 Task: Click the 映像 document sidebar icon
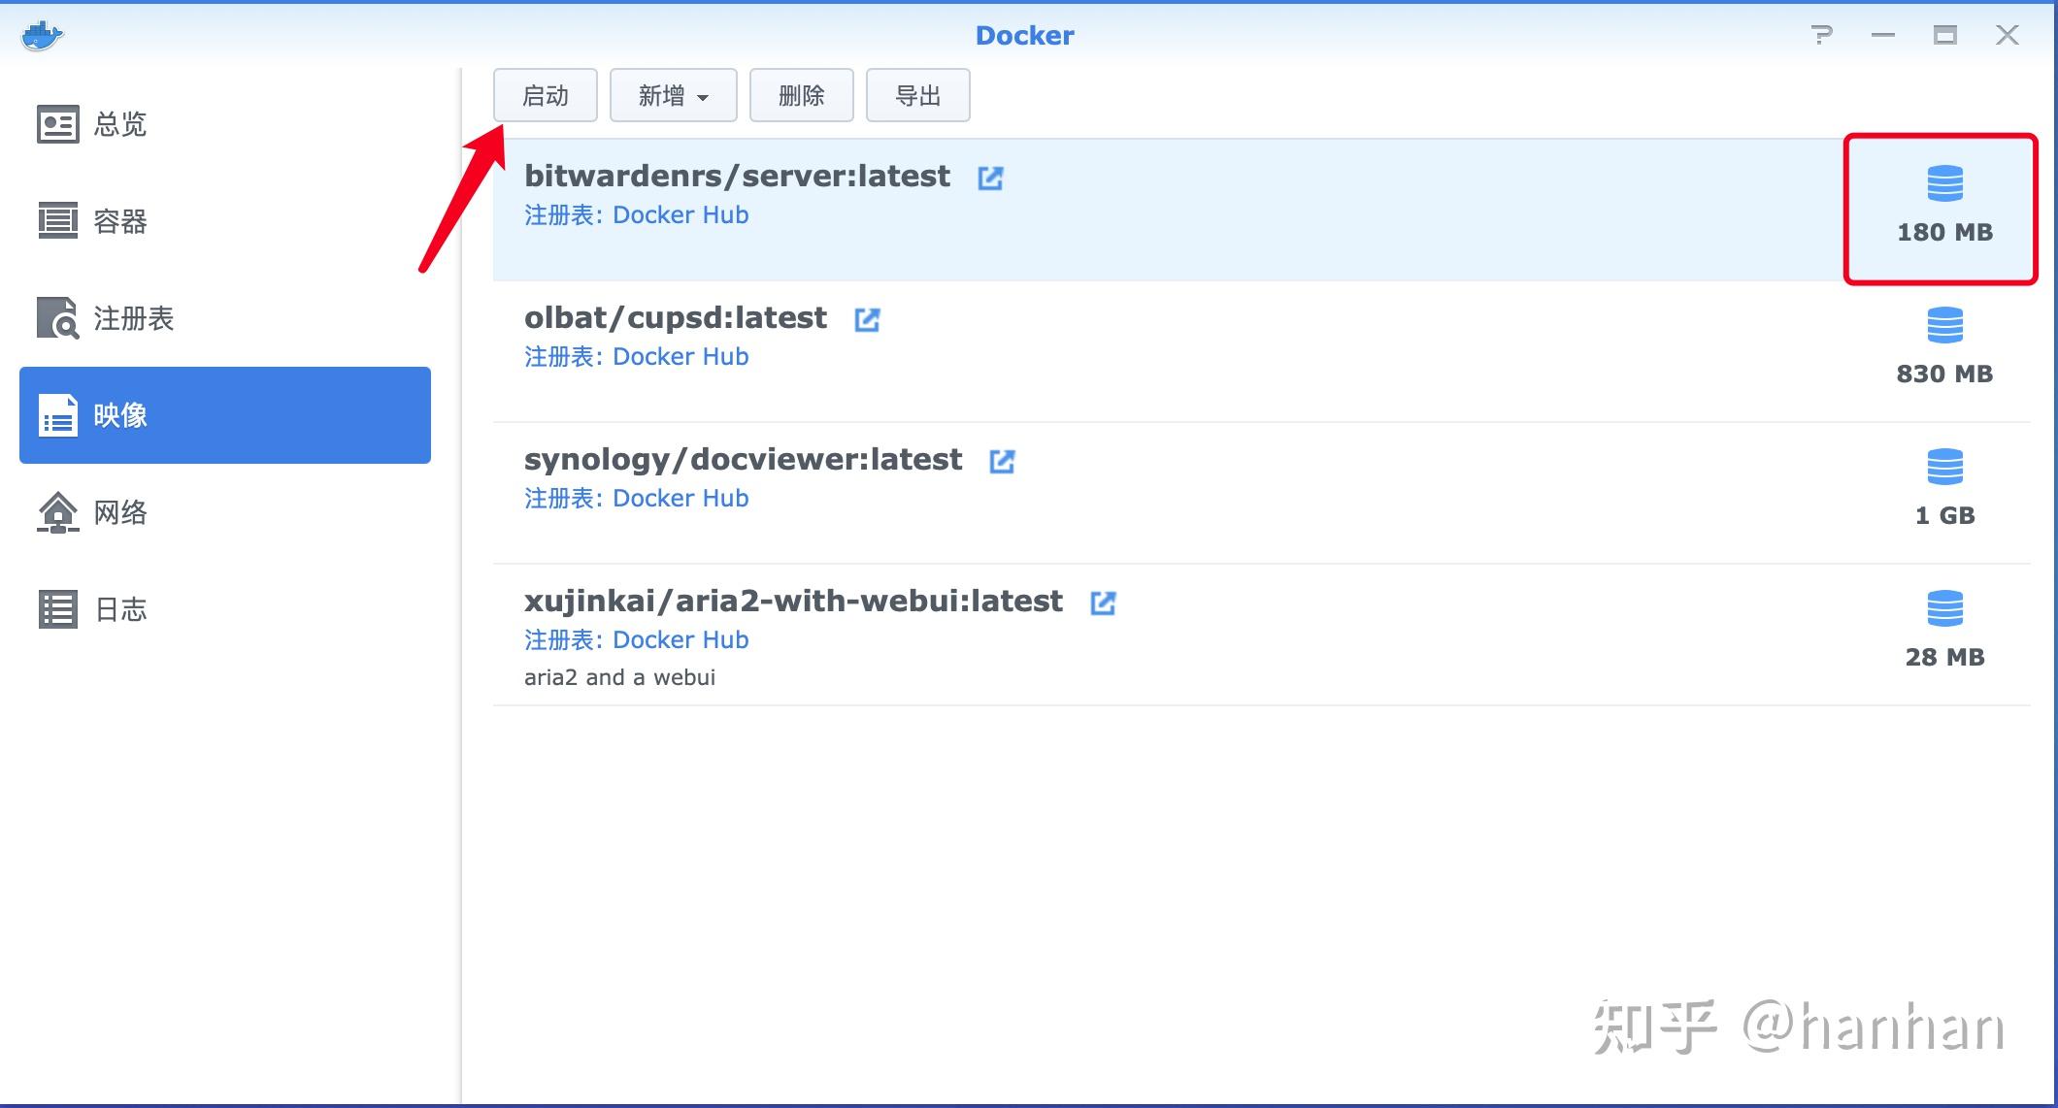tap(58, 415)
